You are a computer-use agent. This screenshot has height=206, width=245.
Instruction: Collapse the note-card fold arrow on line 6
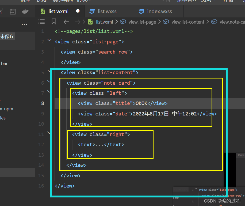click(x=49, y=81)
